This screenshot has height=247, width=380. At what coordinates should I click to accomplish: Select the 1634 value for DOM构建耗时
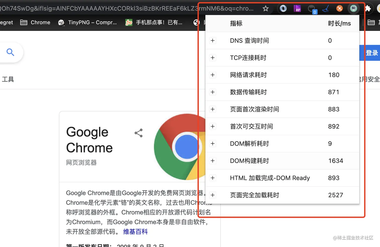(336, 161)
